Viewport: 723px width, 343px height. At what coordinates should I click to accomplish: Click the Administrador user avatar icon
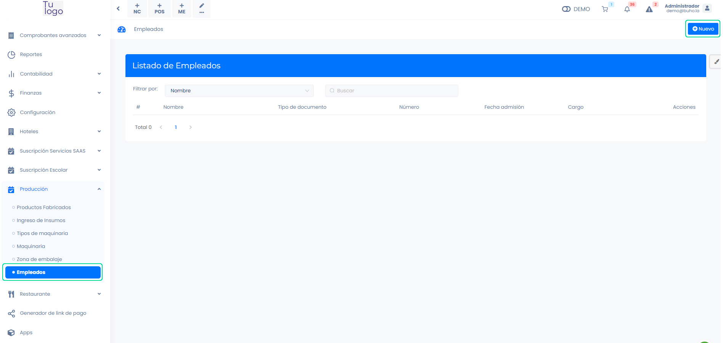707,8
